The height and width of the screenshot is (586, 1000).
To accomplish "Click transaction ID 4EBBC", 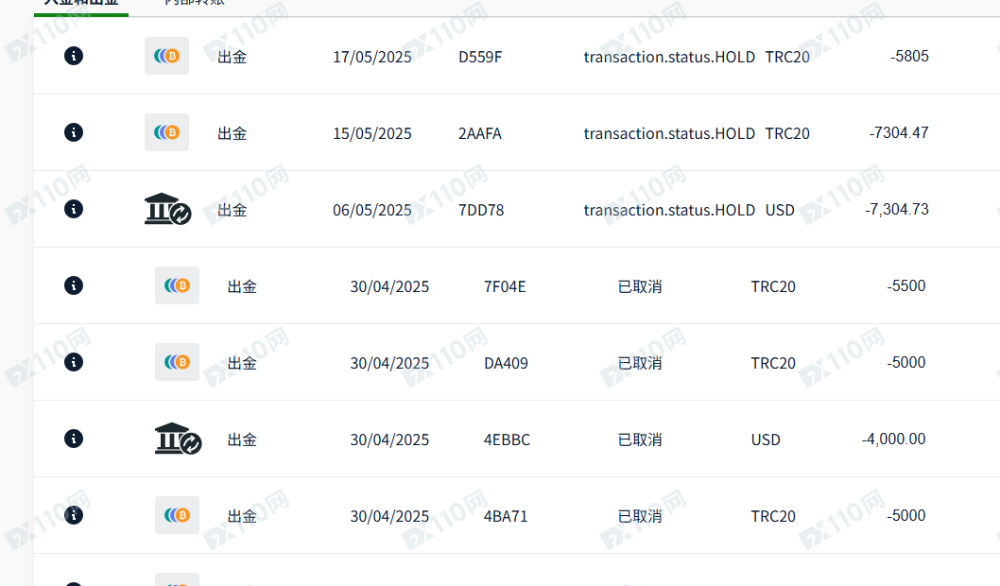I will 507,440.
